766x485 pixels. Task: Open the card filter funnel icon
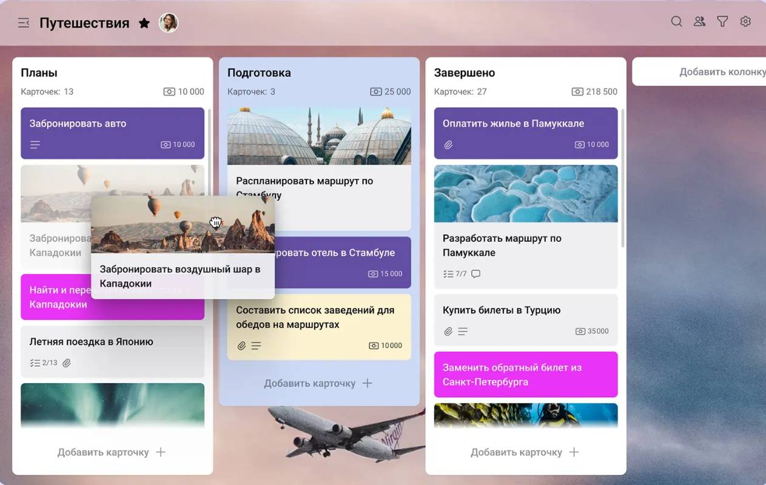[722, 22]
